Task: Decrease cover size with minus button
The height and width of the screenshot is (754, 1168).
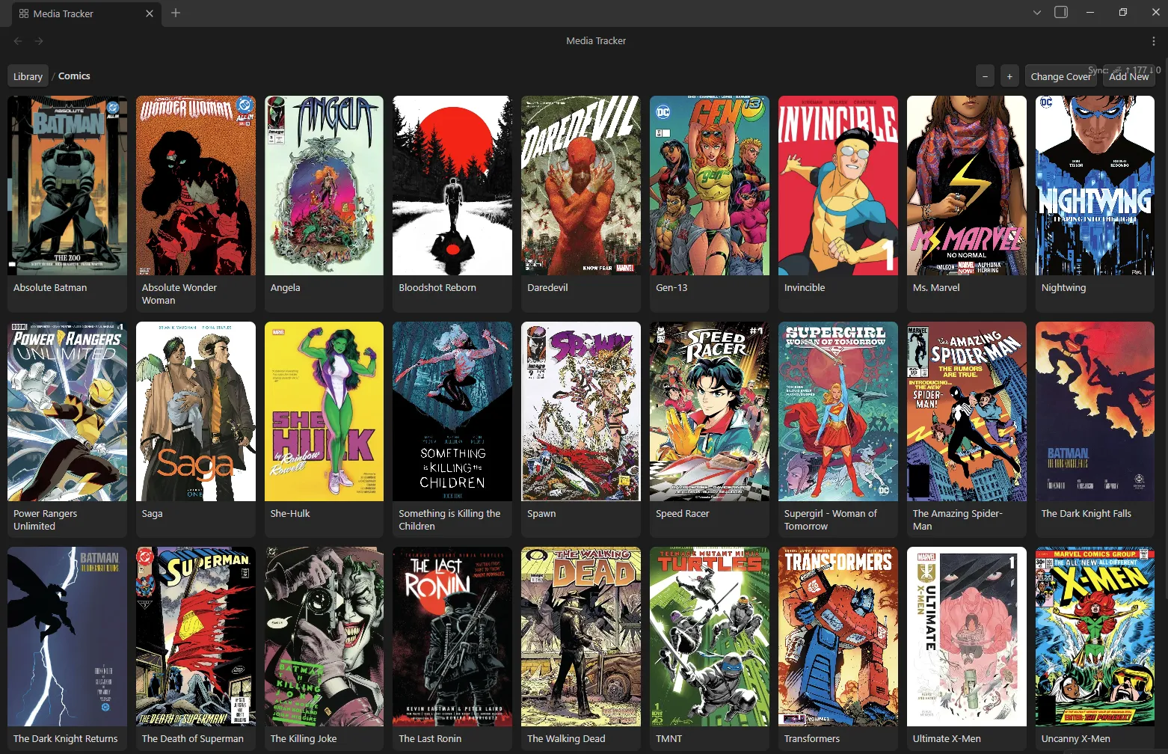Action: [986, 76]
